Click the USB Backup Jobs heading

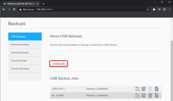pyautogui.click(x=64, y=78)
